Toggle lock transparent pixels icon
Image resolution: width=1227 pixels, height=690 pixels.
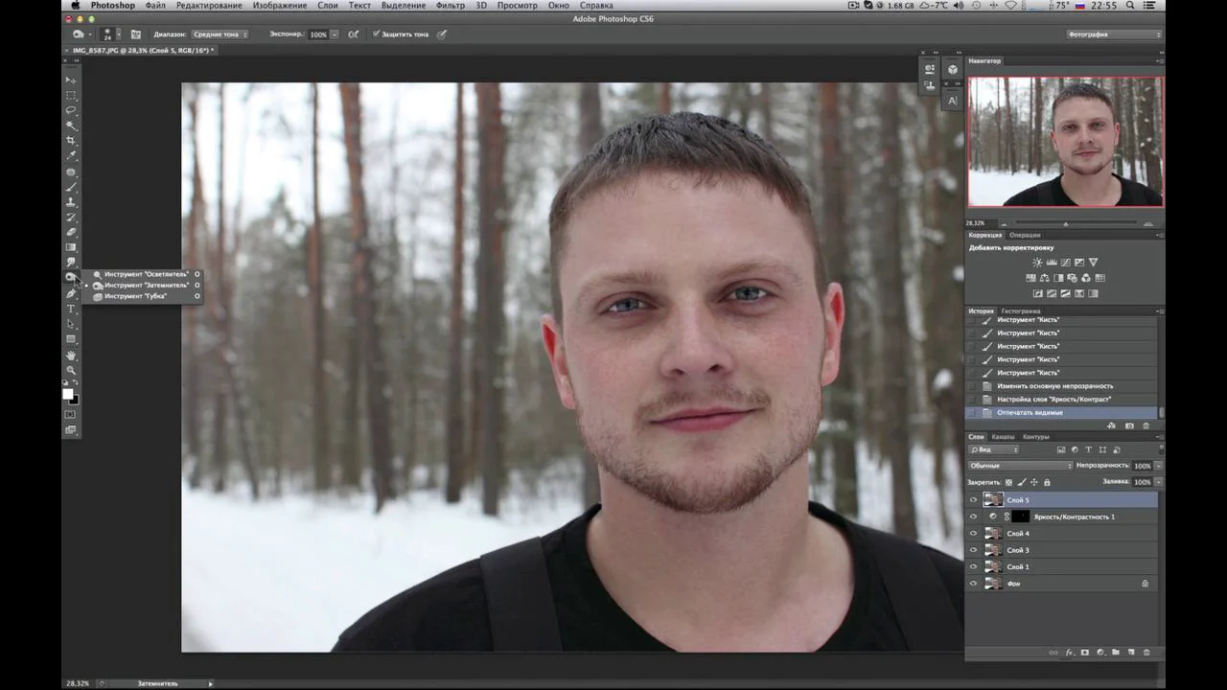1008,482
